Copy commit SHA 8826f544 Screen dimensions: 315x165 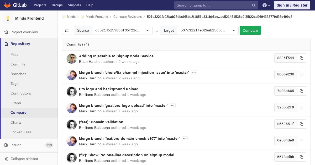pyautogui.click(x=301, y=58)
